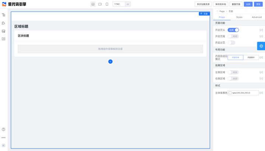Select the 内容拉伸 layout mode
Image resolution: width=265 pixels, height=151 pixels.
click(x=236, y=57)
